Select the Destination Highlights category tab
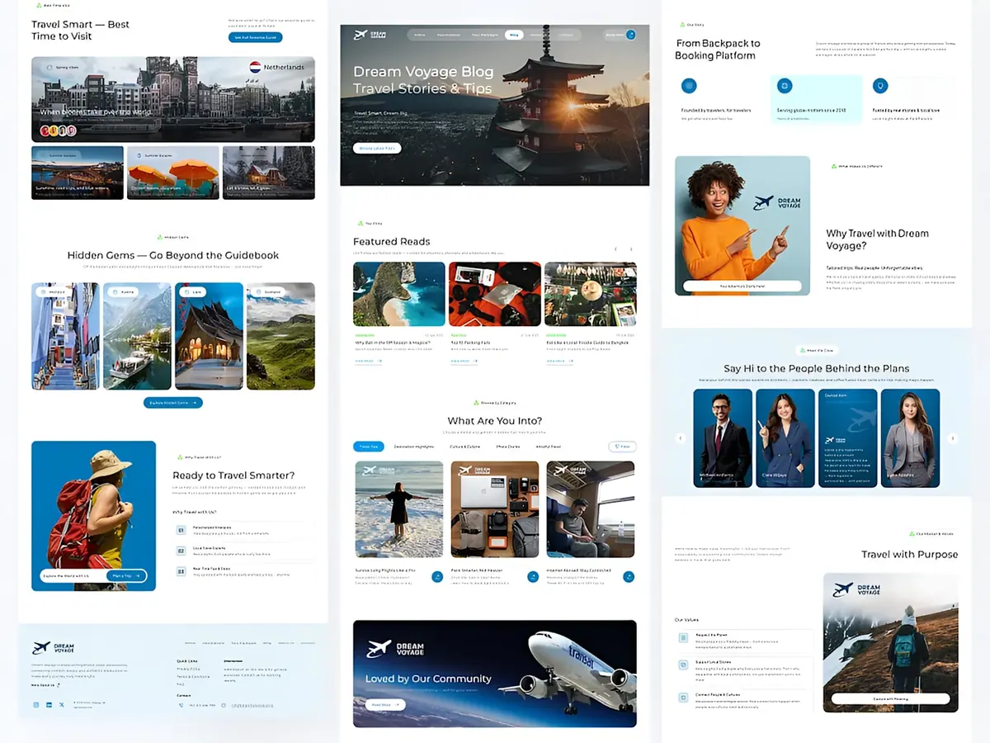 tap(414, 447)
